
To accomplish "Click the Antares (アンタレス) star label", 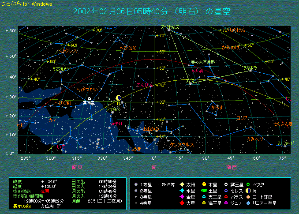I will (x=113, y=109).
